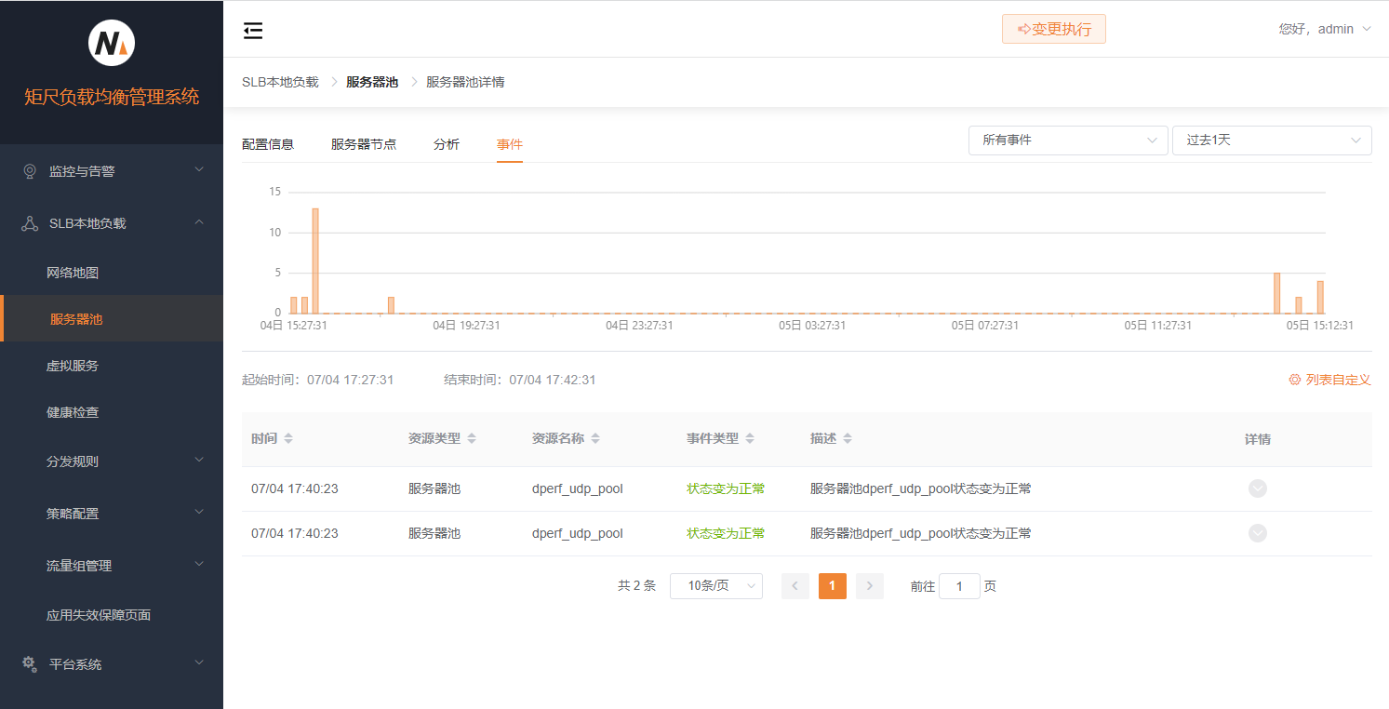Expand details arrow for first event row
1389x709 pixels.
click(1257, 488)
